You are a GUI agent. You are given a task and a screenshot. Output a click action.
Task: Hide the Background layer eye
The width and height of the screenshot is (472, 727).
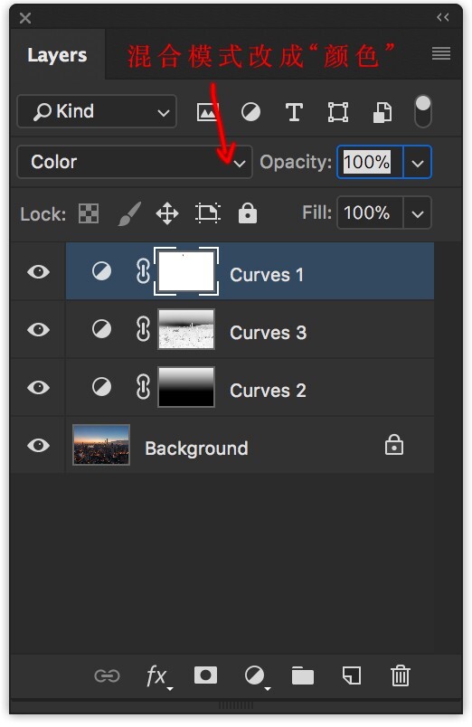tap(39, 445)
